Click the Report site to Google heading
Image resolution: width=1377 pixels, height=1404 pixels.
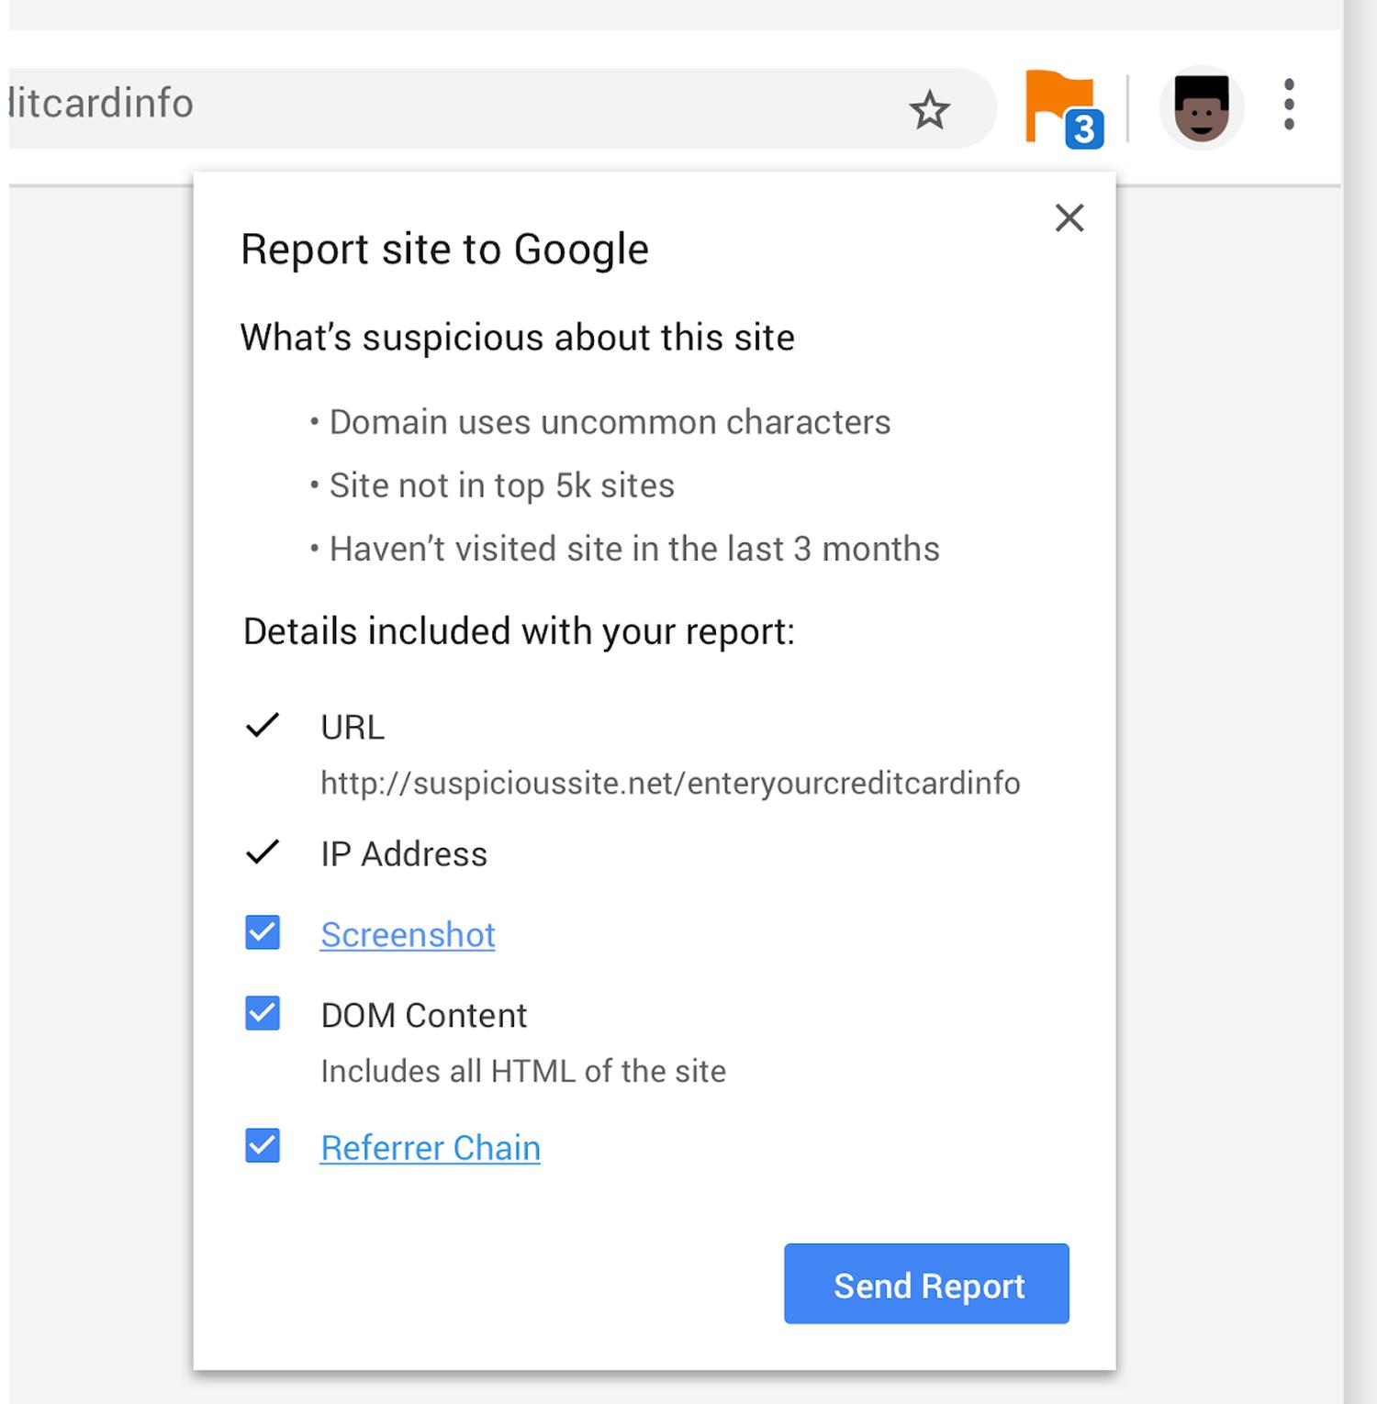[444, 250]
